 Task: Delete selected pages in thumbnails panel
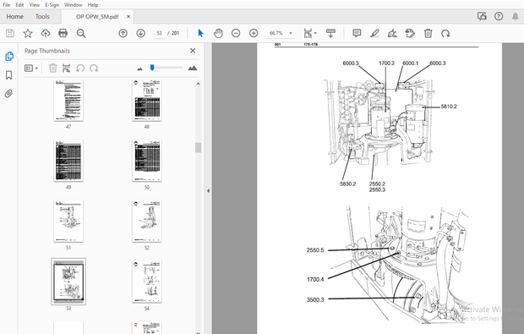(x=52, y=68)
